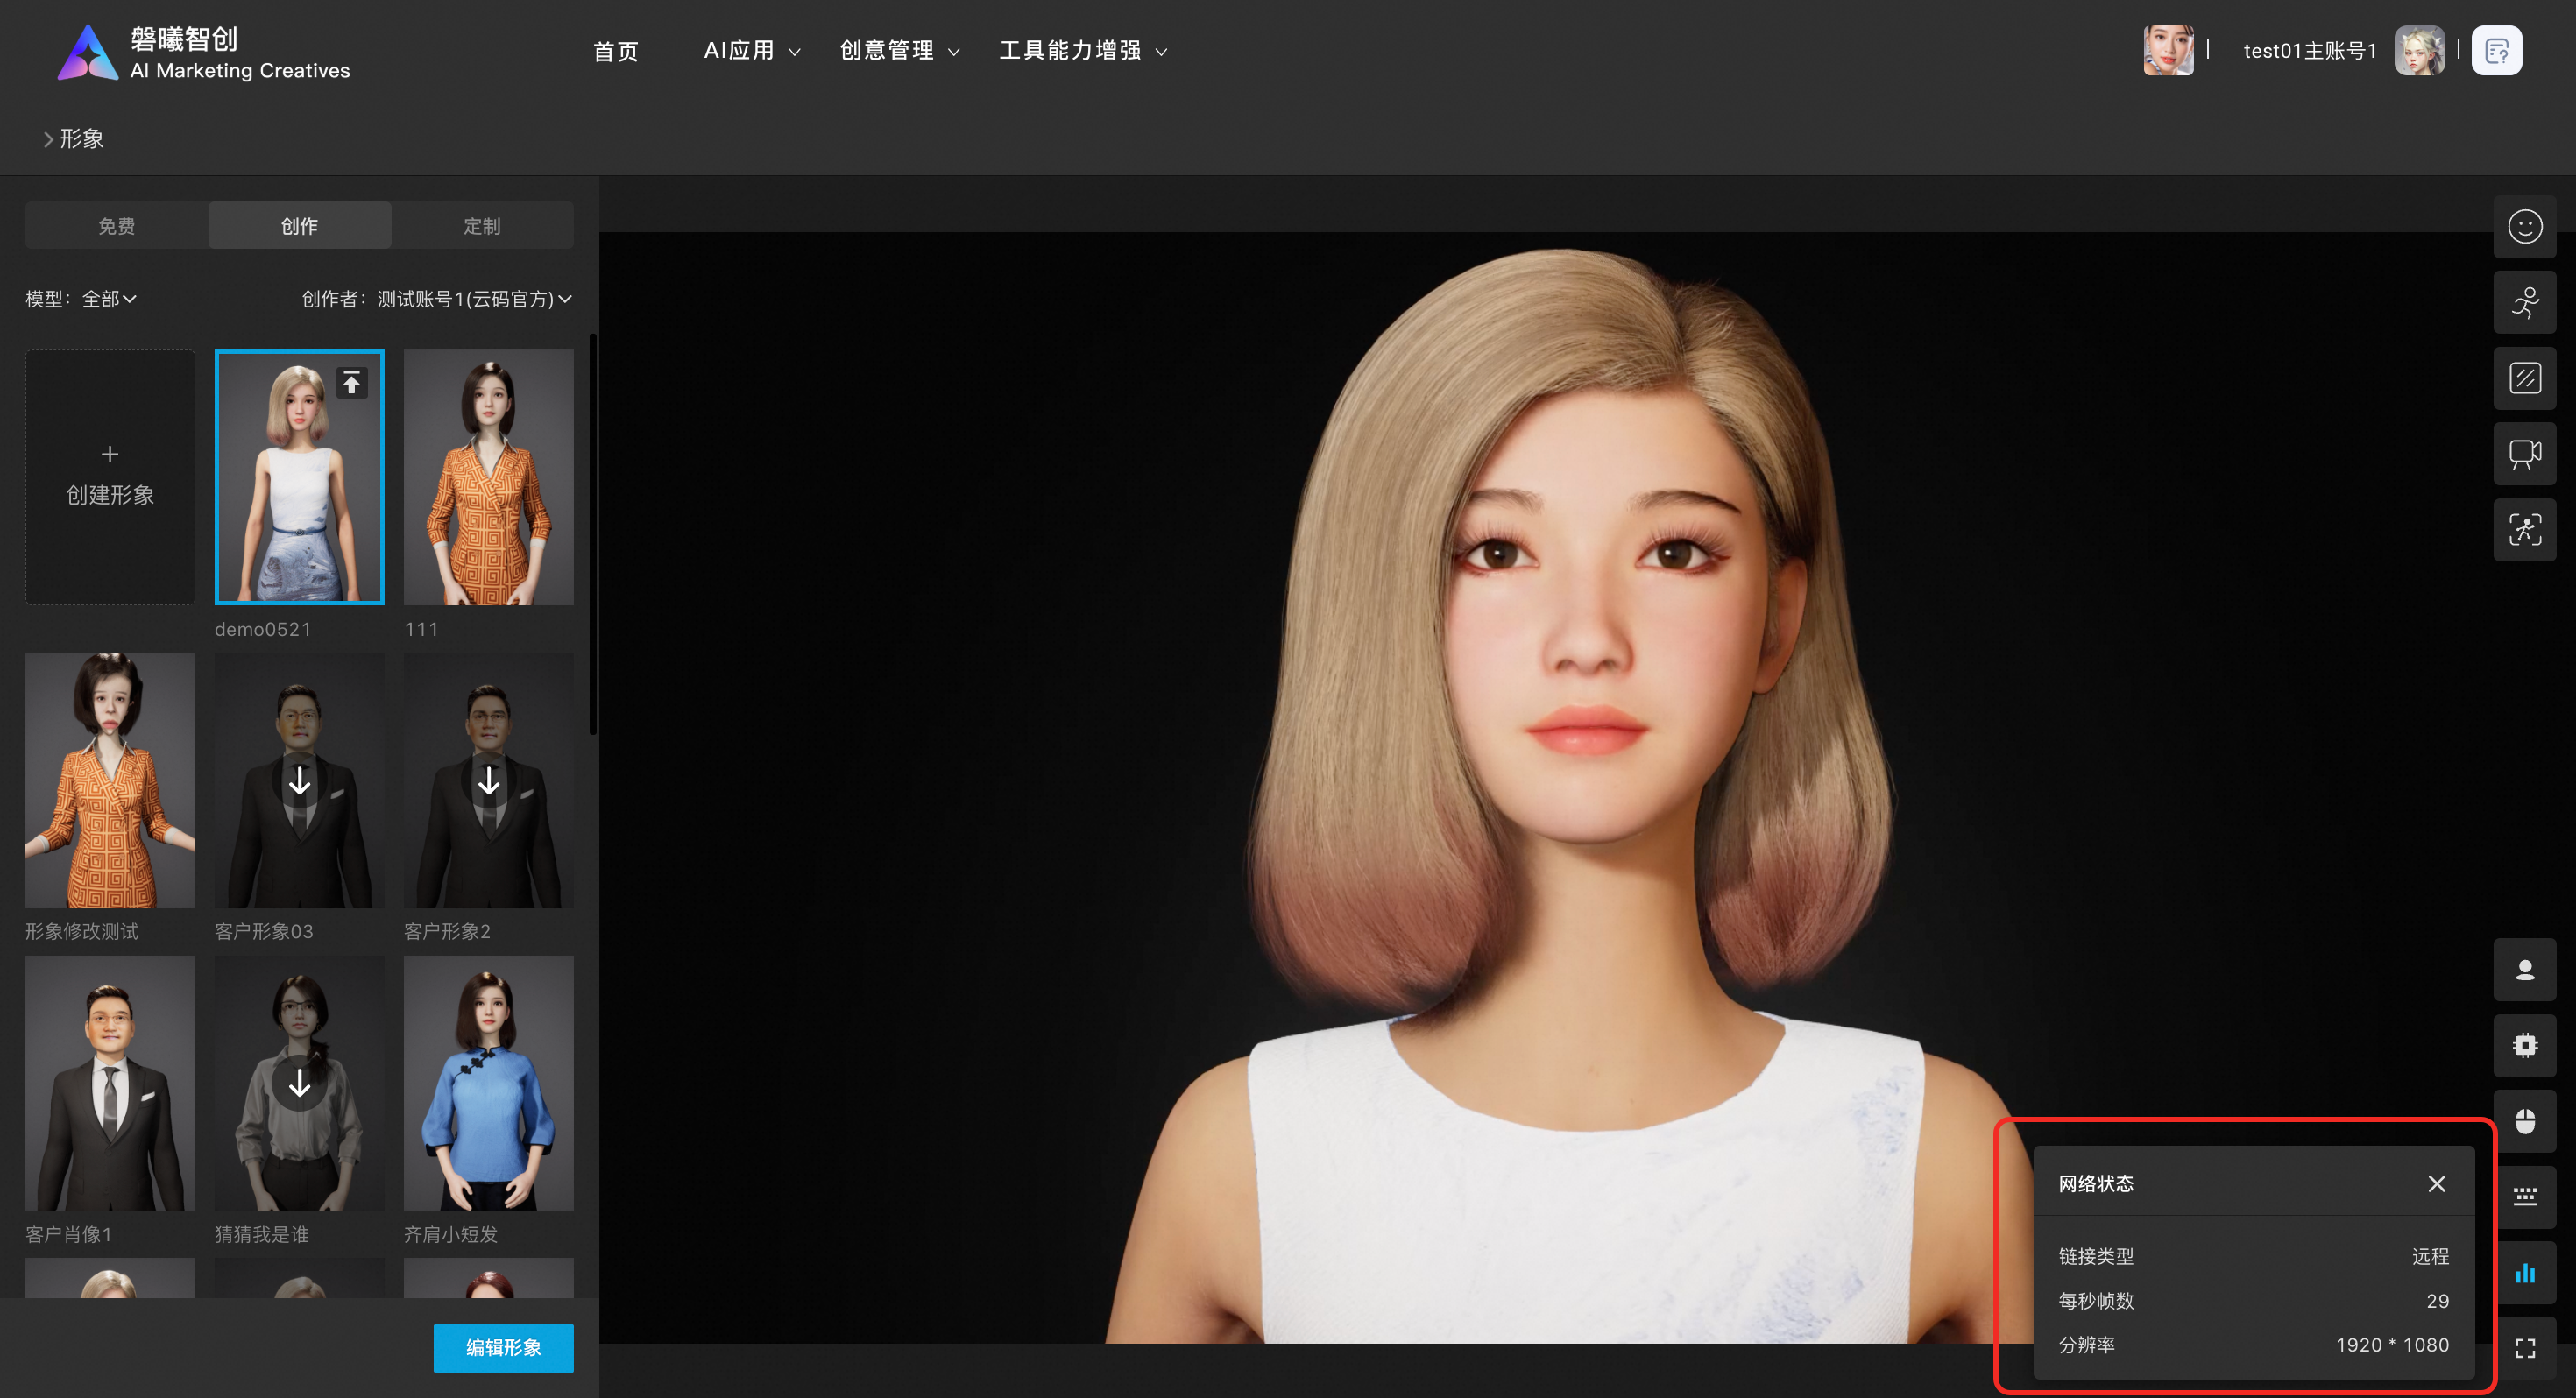Download the 客户形象03 avatar
The width and height of the screenshot is (2576, 1398).
click(299, 780)
